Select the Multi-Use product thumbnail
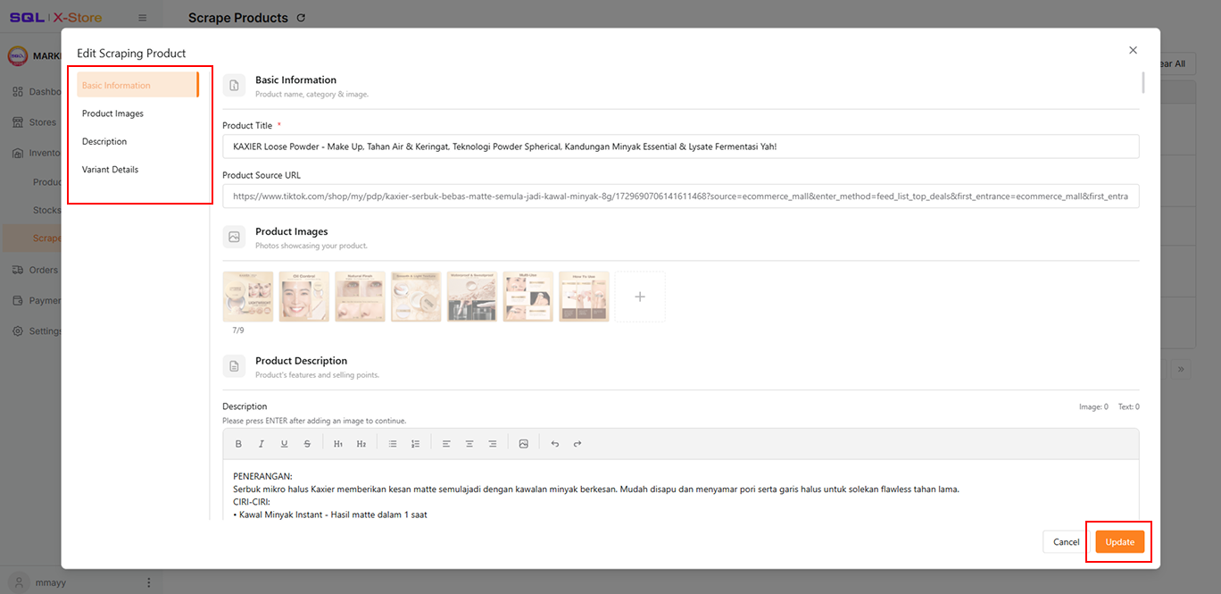1221x594 pixels. click(x=528, y=297)
